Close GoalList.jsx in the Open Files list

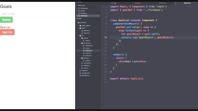click(x=77, y=16)
